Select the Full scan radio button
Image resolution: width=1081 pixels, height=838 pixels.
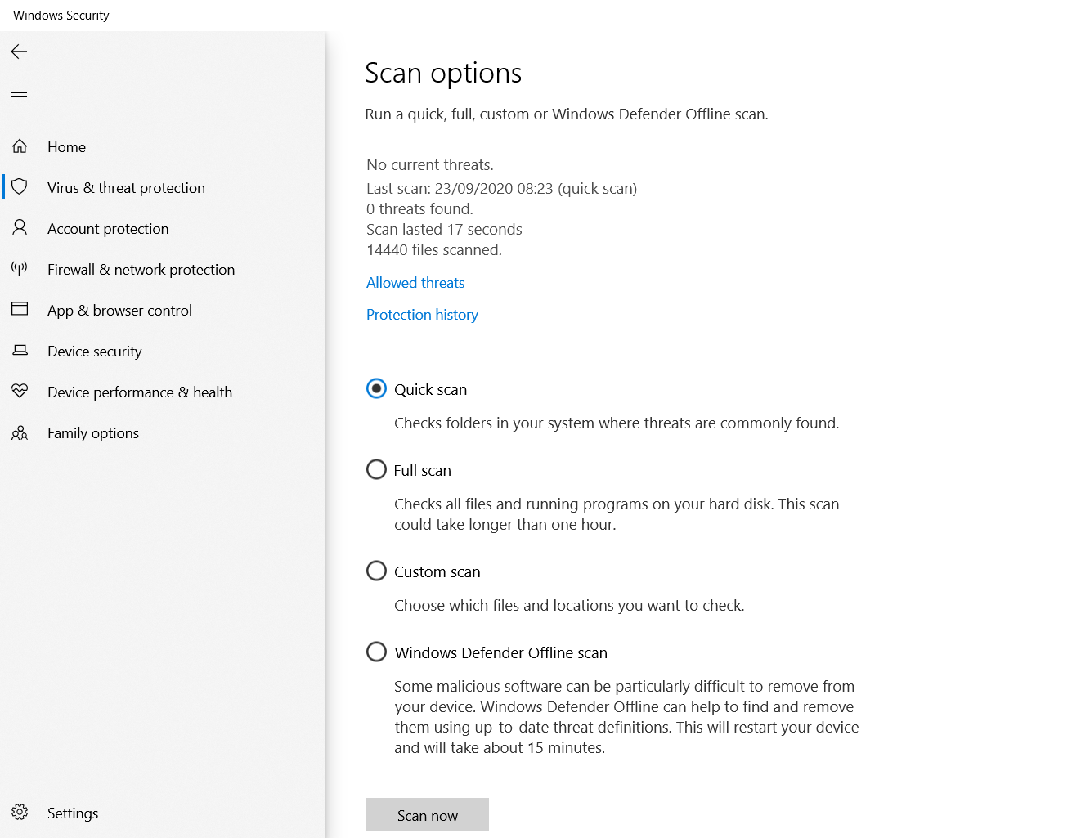coord(376,469)
